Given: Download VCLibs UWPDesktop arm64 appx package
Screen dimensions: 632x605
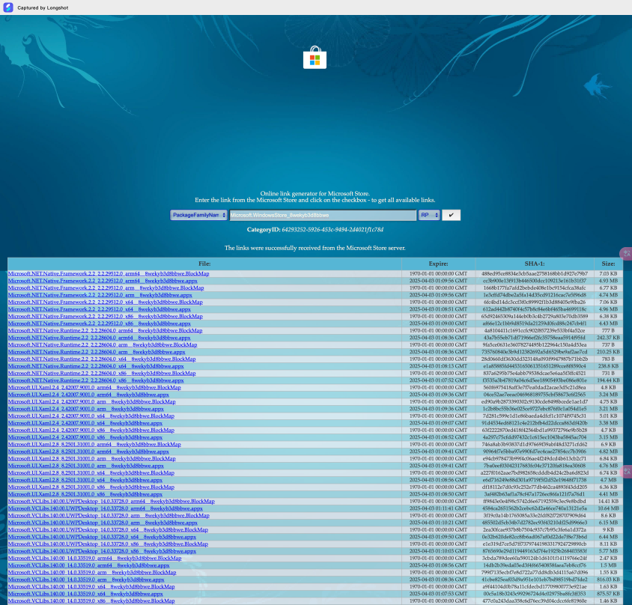Looking at the screenshot, I should pos(105,508).
